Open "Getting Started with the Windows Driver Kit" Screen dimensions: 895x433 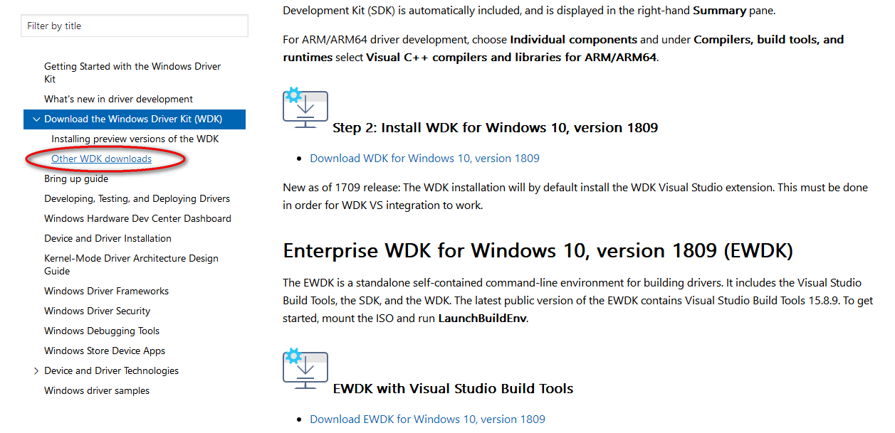(132, 72)
